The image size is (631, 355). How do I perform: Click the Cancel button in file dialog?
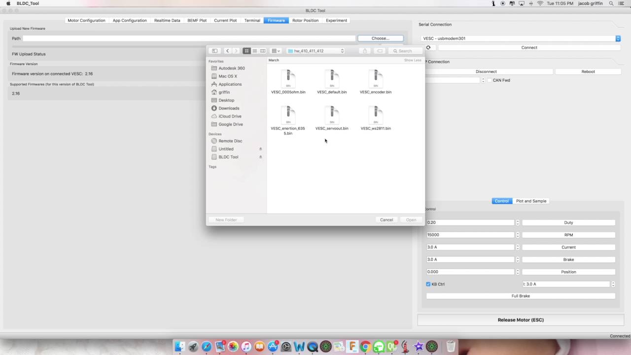386,220
